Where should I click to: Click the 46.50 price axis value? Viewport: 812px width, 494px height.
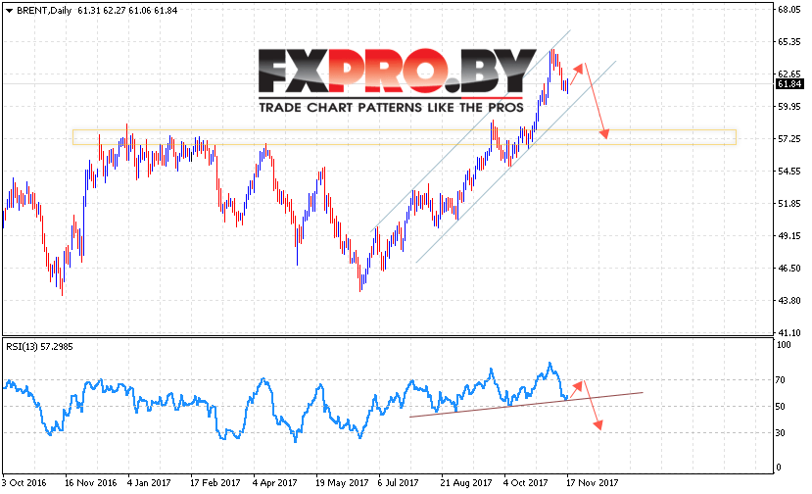coord(789,268)
